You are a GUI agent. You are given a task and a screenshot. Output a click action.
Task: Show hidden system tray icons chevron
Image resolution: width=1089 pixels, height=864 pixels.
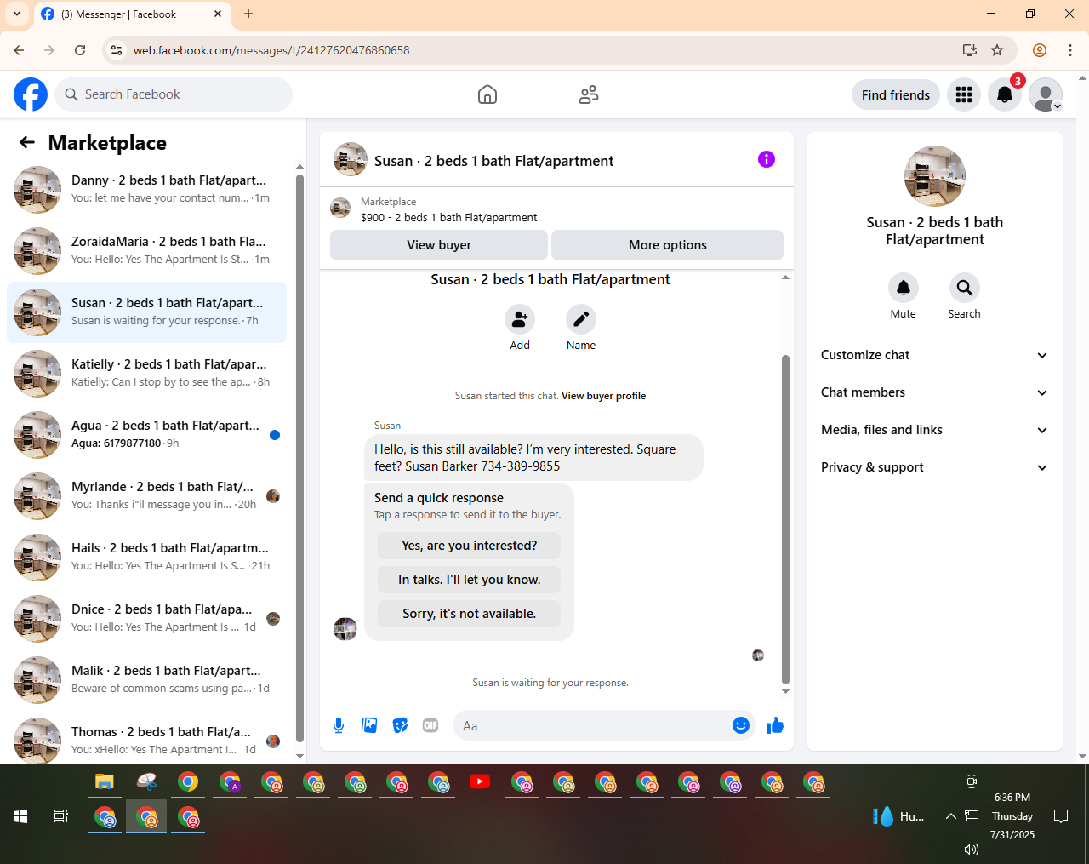coord(951,816)
